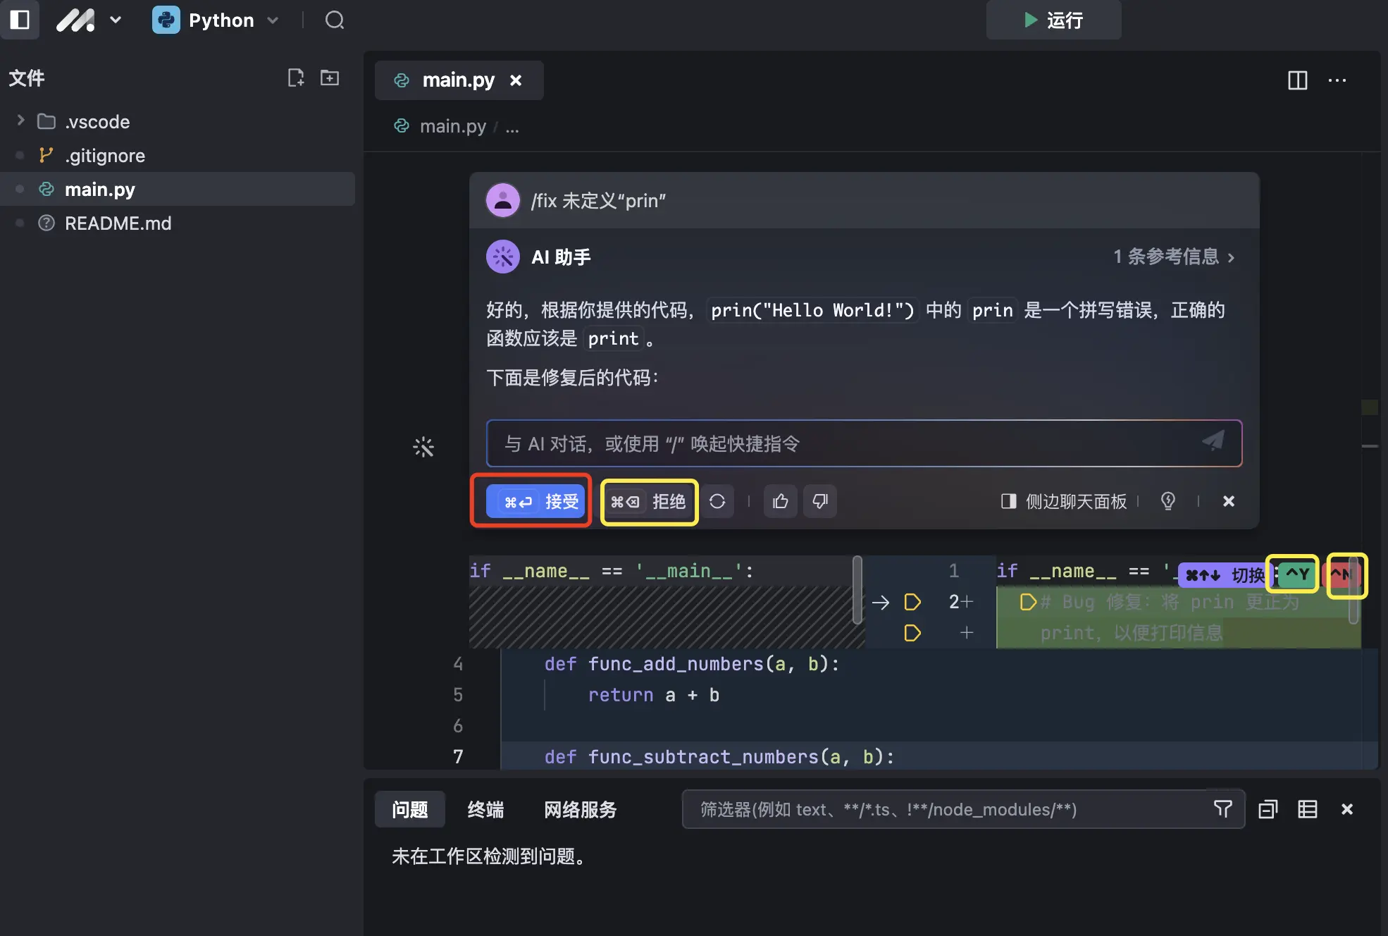The image size is (1388, 936).
Task: Click the 未在工作区检测到问题 message
Action: click(x=490, y=856)
